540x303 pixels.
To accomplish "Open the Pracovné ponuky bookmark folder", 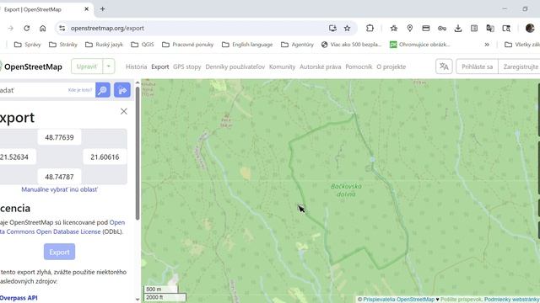I will 187,45.
